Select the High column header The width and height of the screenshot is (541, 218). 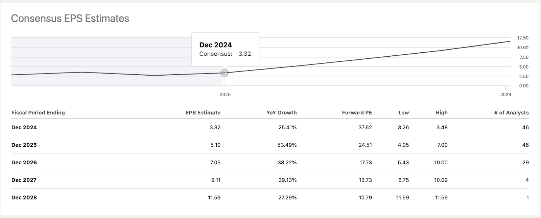(x=441, y=113)
